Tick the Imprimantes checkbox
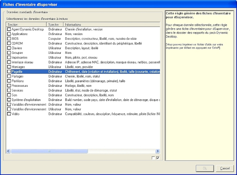237x175 pixels. pyautogui.click(x=9, y=57)
